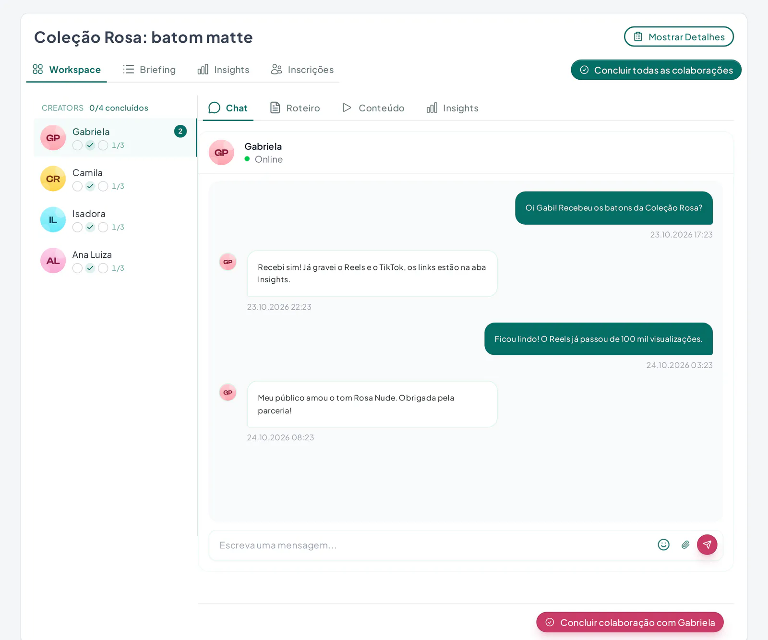
Task: Click Mostrar Detalhes button
Action: (679, 37)
